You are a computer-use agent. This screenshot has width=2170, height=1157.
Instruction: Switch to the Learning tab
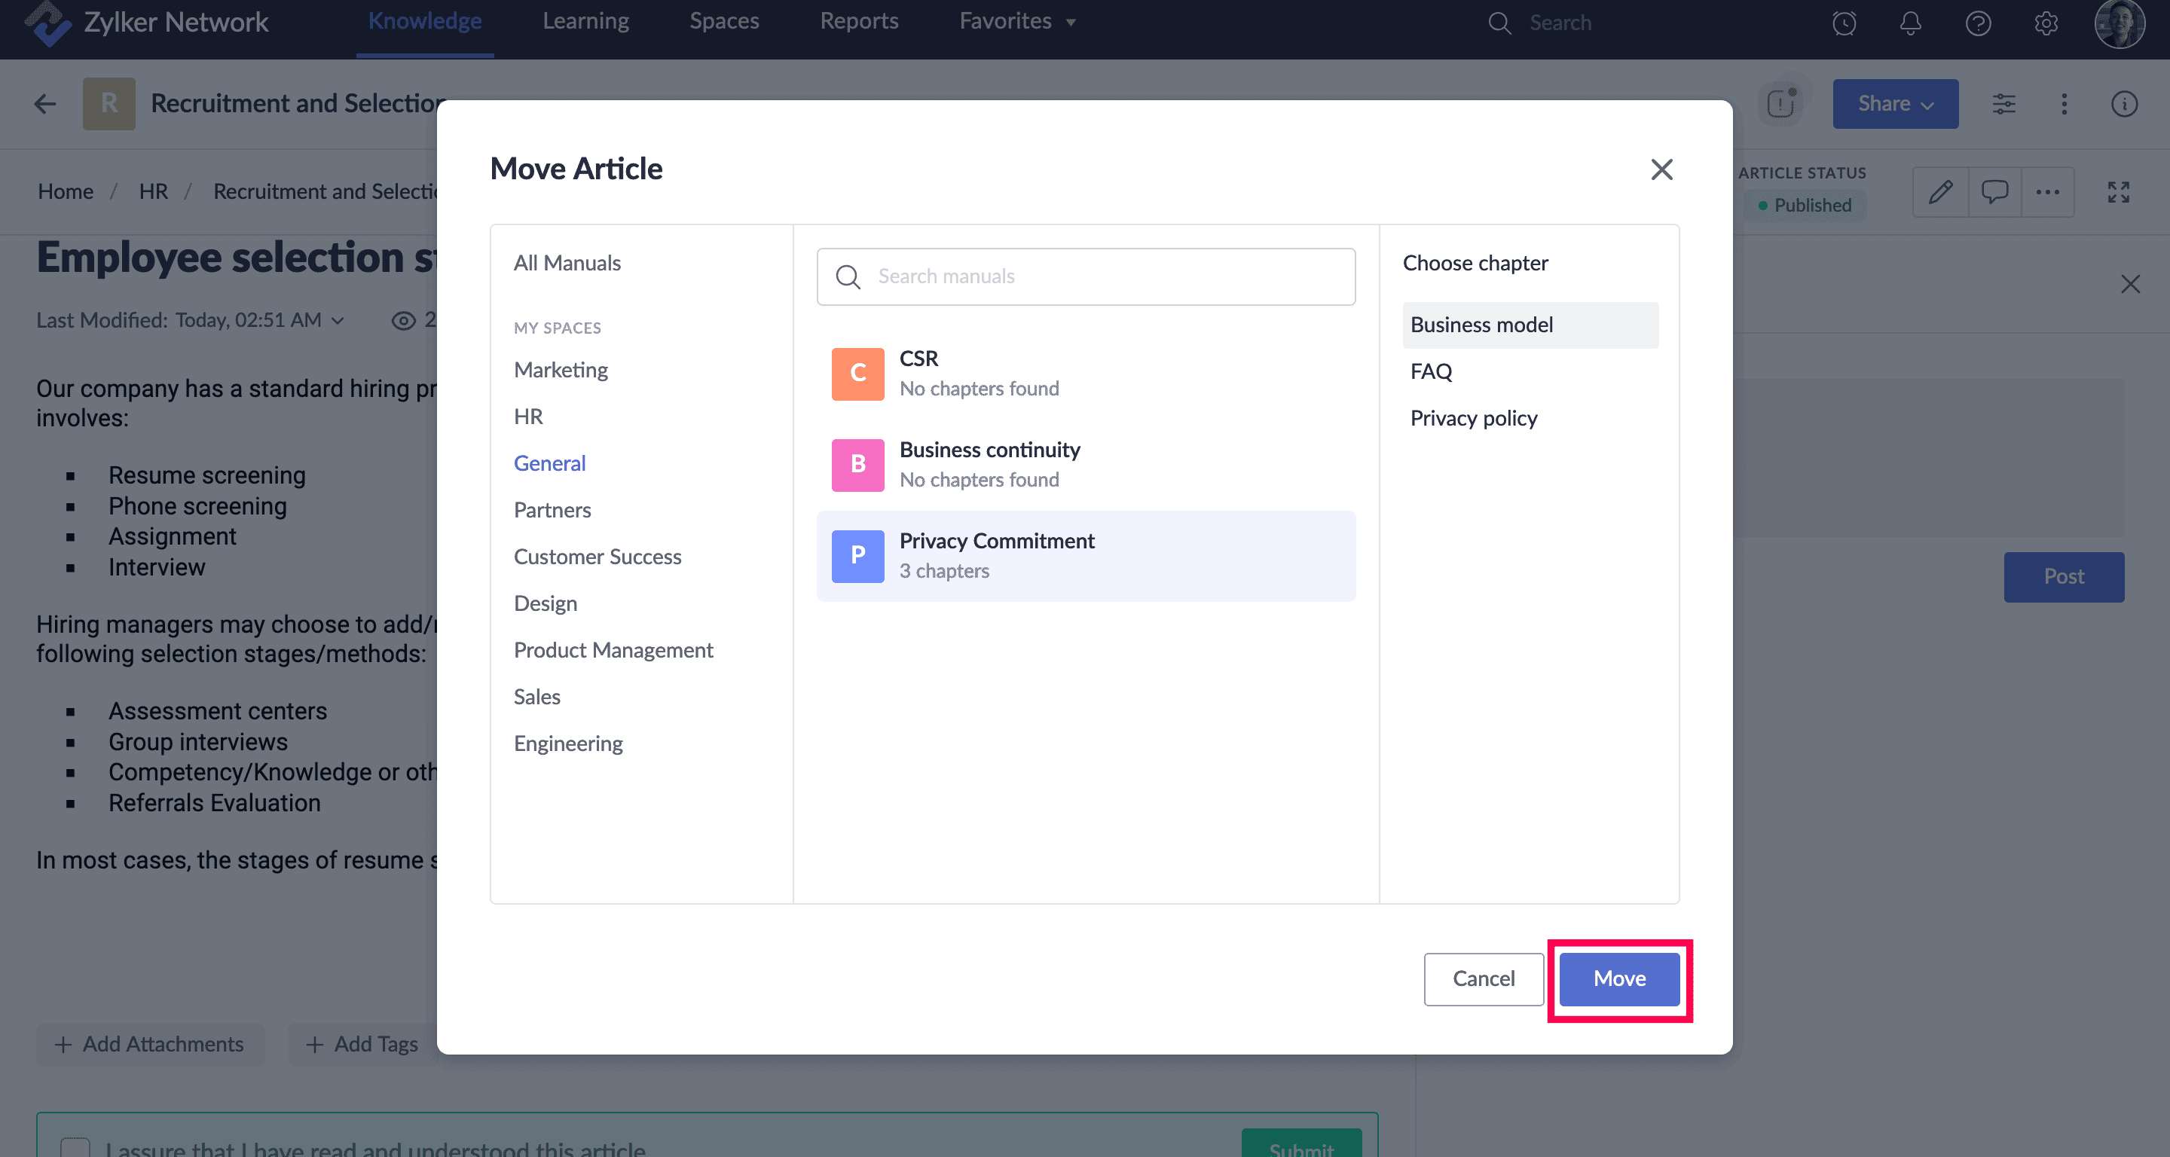585,22
